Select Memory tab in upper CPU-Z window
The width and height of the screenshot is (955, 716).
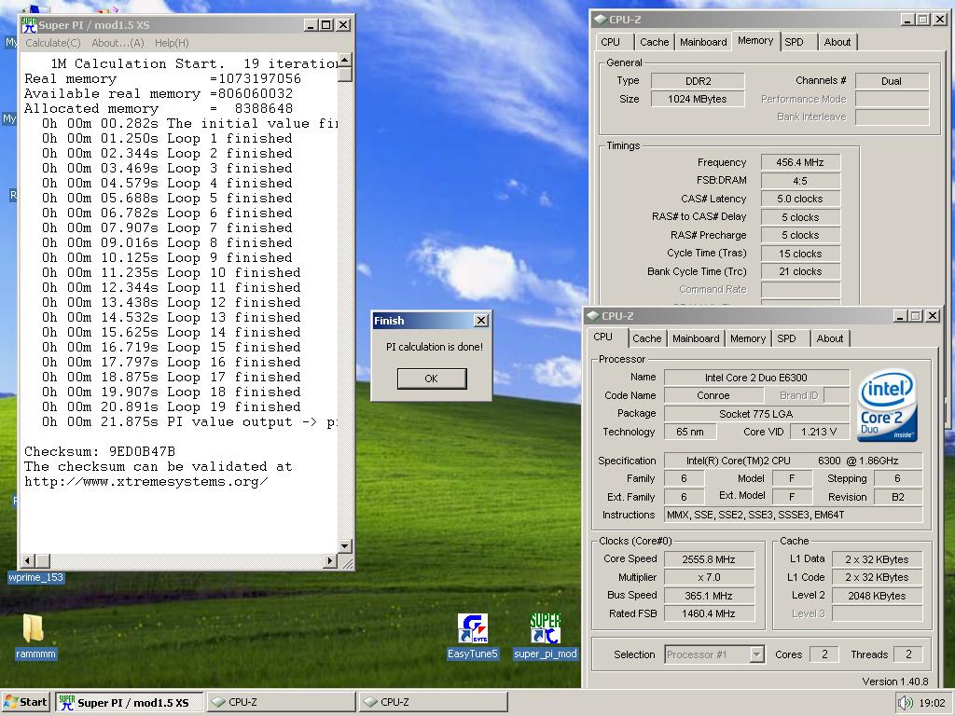(755, 41)
